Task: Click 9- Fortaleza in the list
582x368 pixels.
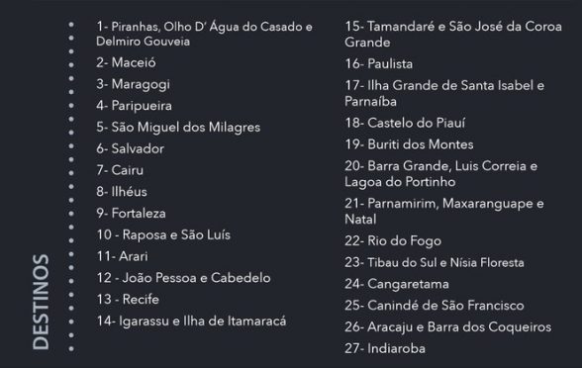Action: pyautogui.click(x=131, y=214)
